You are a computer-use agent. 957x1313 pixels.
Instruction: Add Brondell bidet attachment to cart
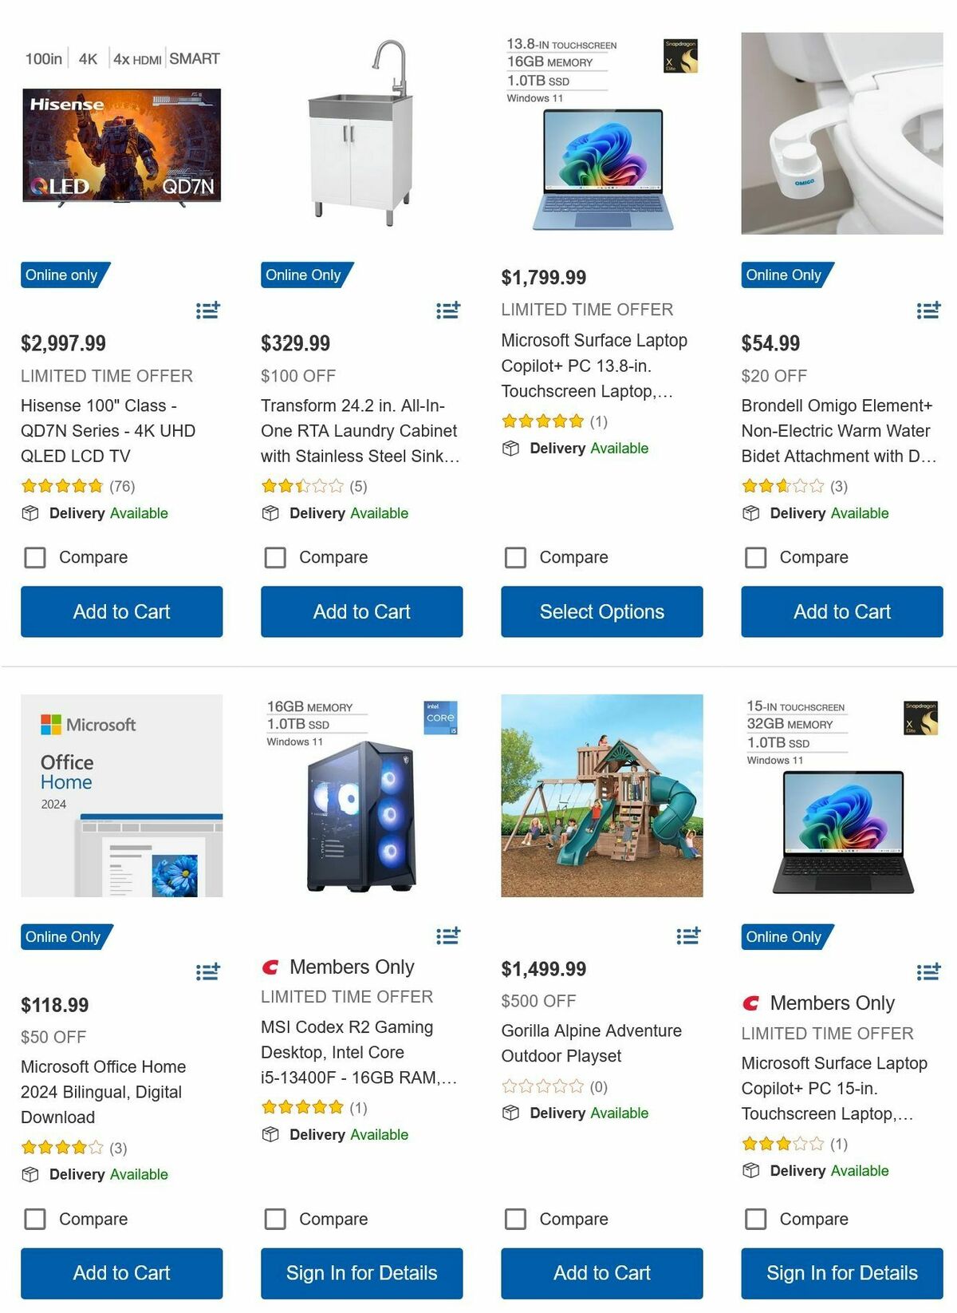[841, 611]
